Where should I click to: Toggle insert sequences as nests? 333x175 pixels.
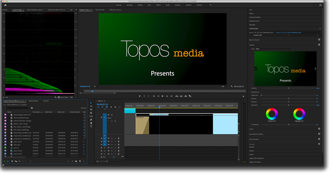point(98,107)
